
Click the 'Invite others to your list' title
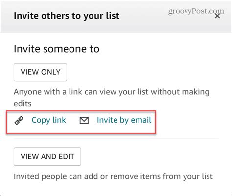[x=67, y=16]
